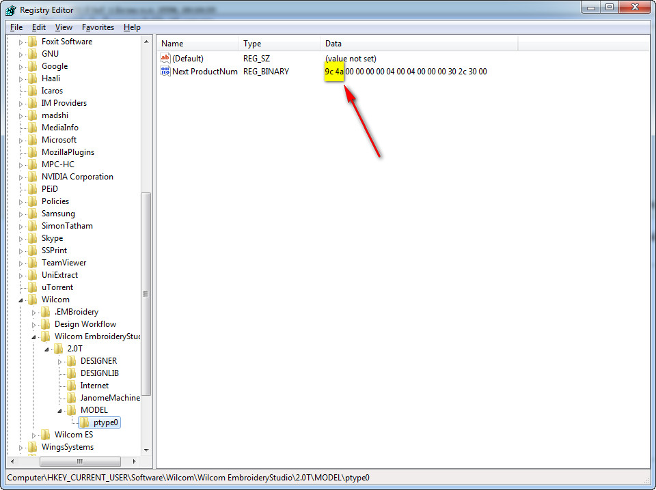Image resolution: width=656 pixels, height=490 pixels.
Task: Select the uTorrent folder icon
Action: point(33,287)
